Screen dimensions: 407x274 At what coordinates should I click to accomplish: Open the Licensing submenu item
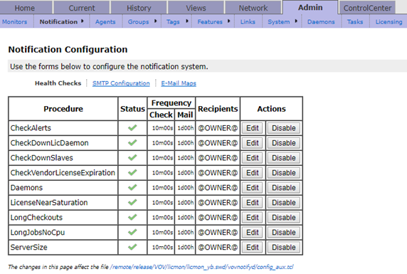tap(388, 22)
